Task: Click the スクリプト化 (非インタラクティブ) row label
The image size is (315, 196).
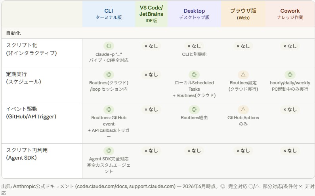Action: pos(31,49)
